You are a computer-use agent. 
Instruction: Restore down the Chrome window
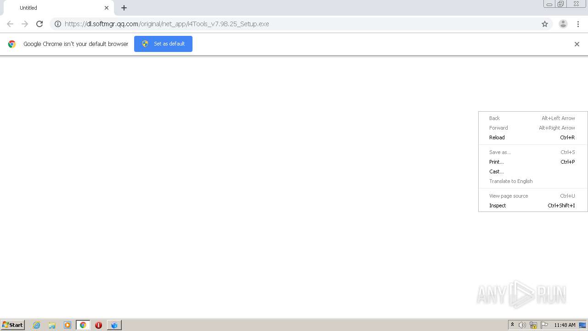pos(561,4)
